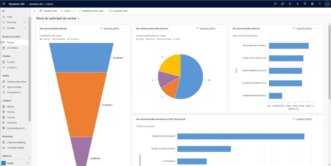Open the task flow target icon
The image size is (331, 166).
pyautogui.click(x=282, y=4)
